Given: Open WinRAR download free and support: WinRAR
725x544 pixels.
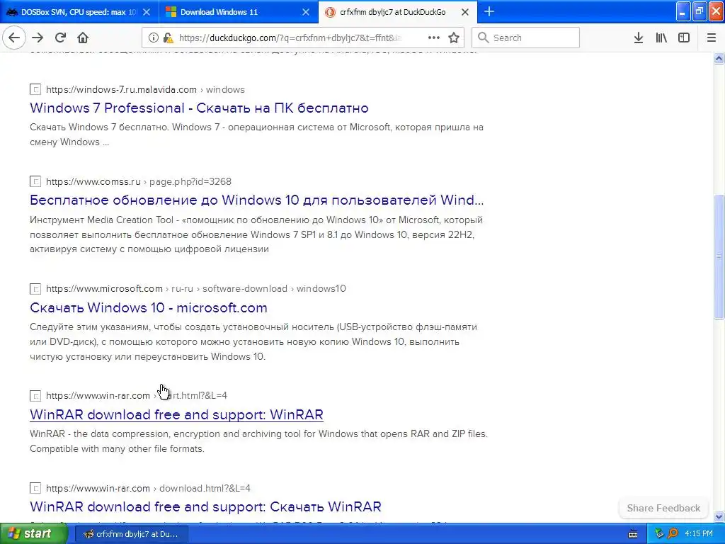Looking at the screenshot, I should pos(176,414).
